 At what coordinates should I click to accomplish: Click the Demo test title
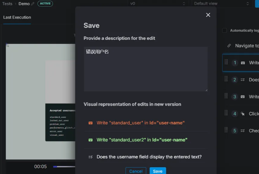(24, 3)
